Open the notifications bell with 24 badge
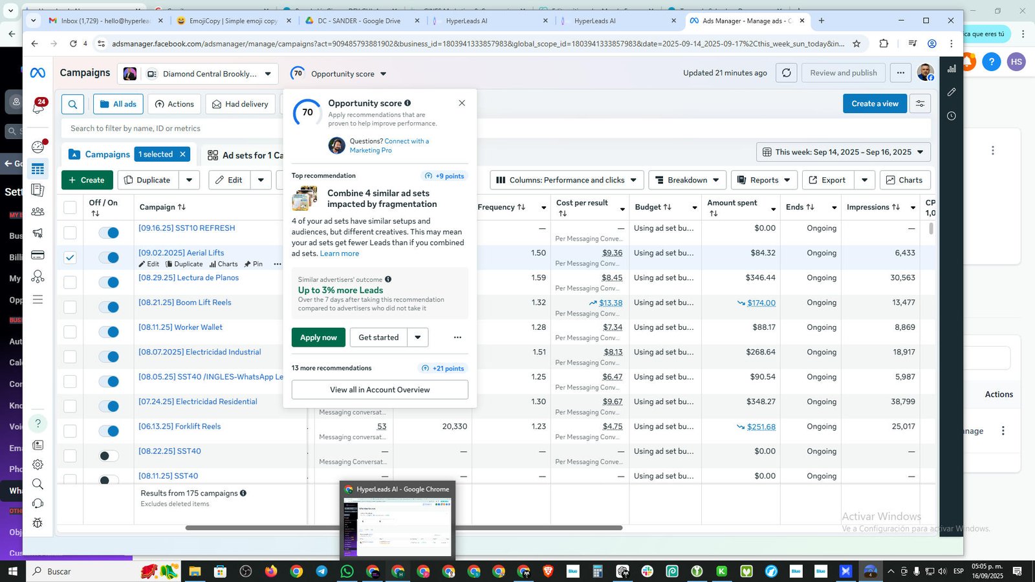The width and height of the screenshot is (1035, 582). point(38,106)
